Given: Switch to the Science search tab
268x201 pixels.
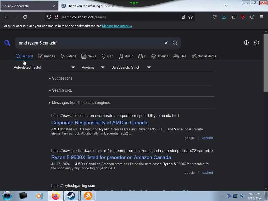Looking at the screenshot, I should pos(159,56).
